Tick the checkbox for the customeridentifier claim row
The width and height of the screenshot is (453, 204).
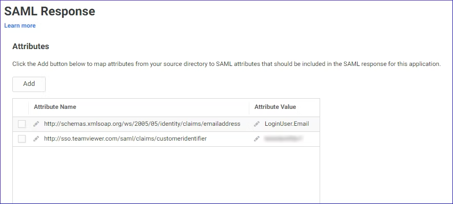[x=22, y=139]
